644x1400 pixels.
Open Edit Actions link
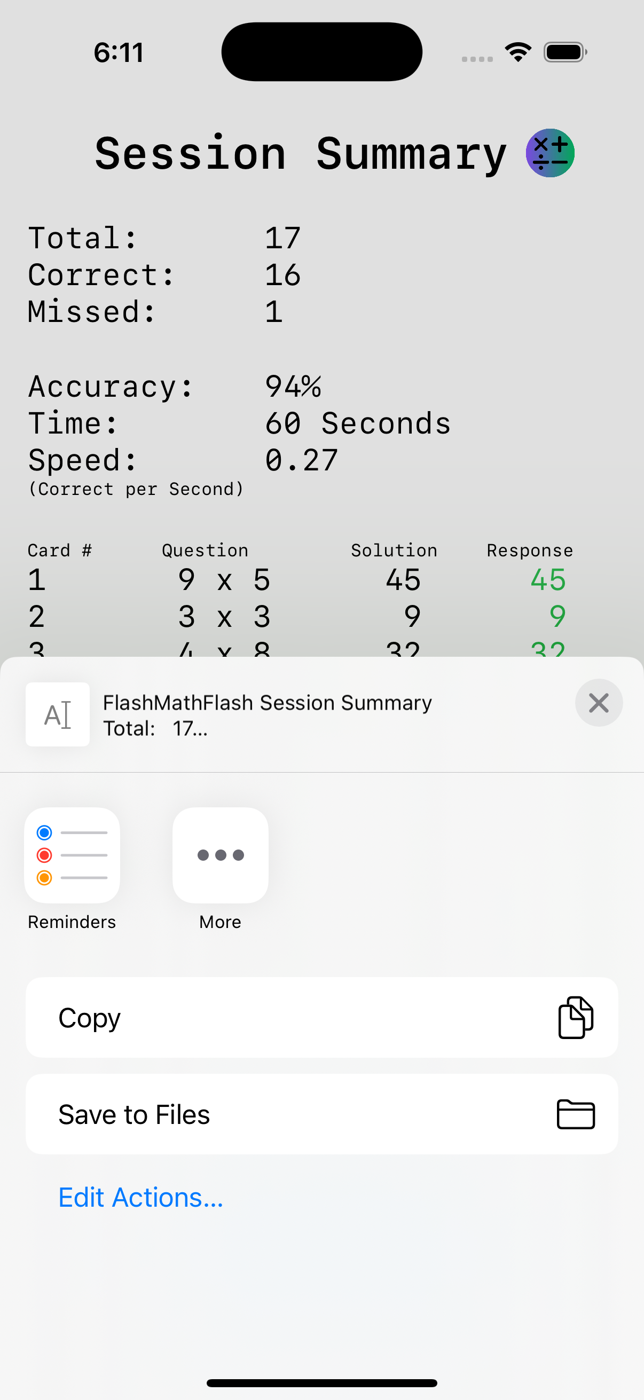(x=141, y=1197)
